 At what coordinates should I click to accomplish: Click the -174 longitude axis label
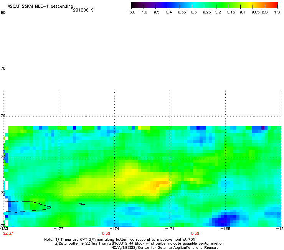[x=114, y=229]
